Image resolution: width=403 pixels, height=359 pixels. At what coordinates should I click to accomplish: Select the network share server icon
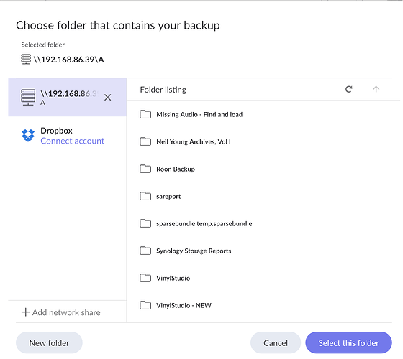28,97
